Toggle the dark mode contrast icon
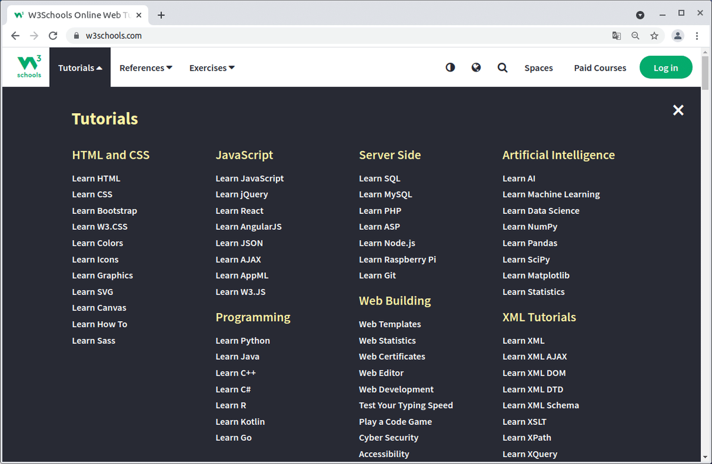Viewport: 712px width, 464px height. pyautogui.click(x=450, y=68)
